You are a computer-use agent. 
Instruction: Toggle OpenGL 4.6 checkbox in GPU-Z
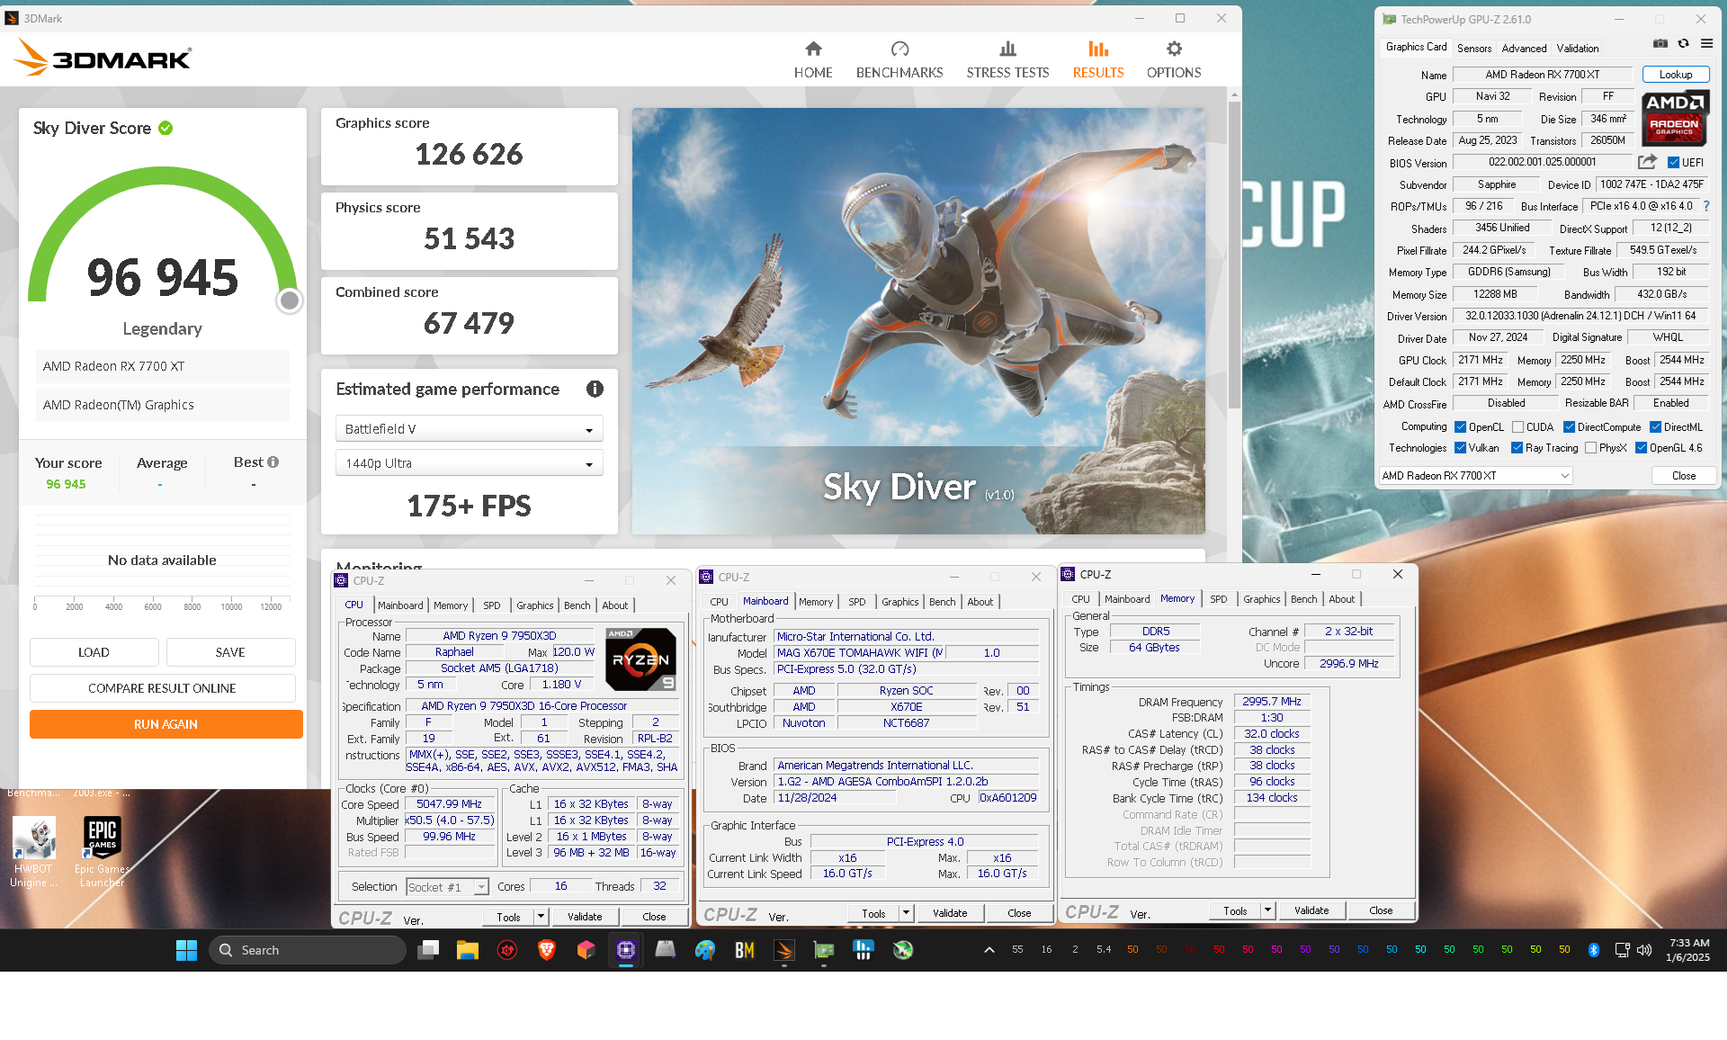(1641, 448)
